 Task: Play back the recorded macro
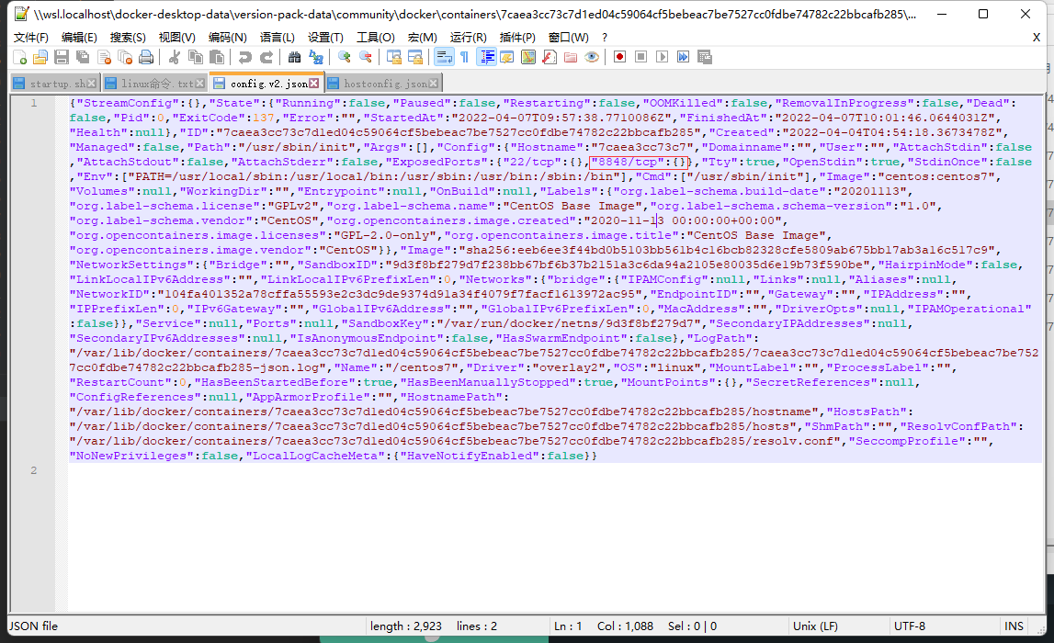pos(663,57)
